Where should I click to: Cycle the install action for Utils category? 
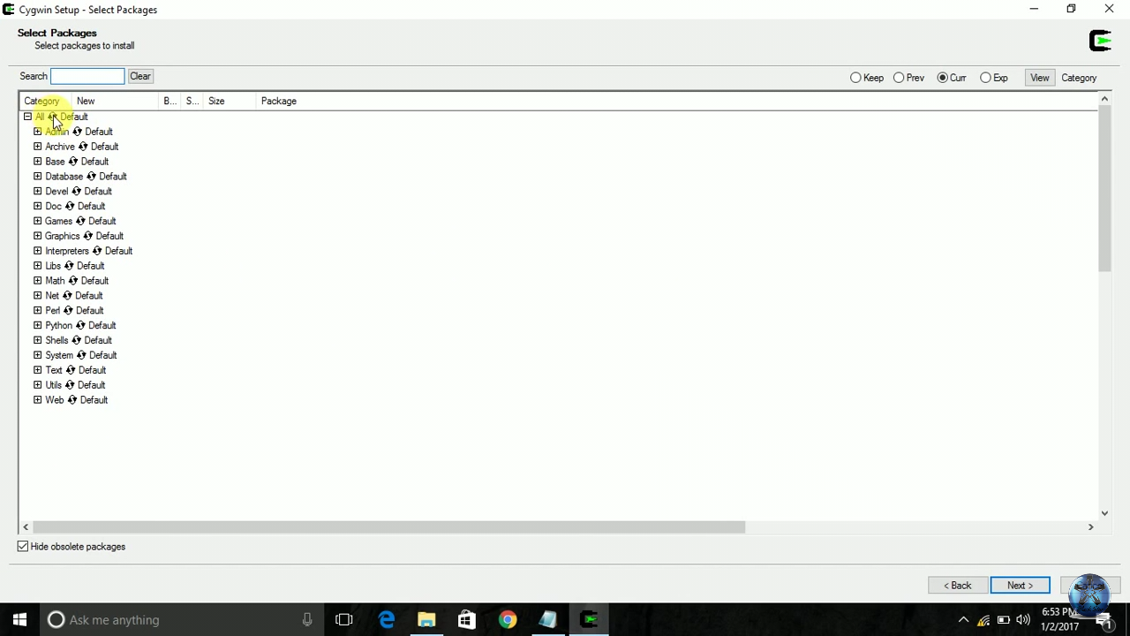(x=69, y=385)
